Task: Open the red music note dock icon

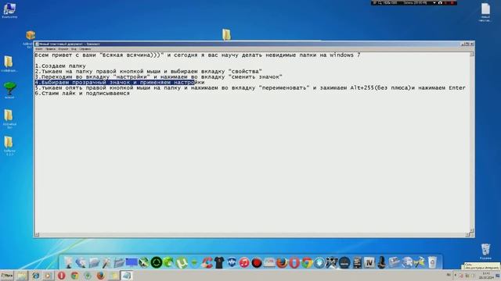Action: coord(244,263)
